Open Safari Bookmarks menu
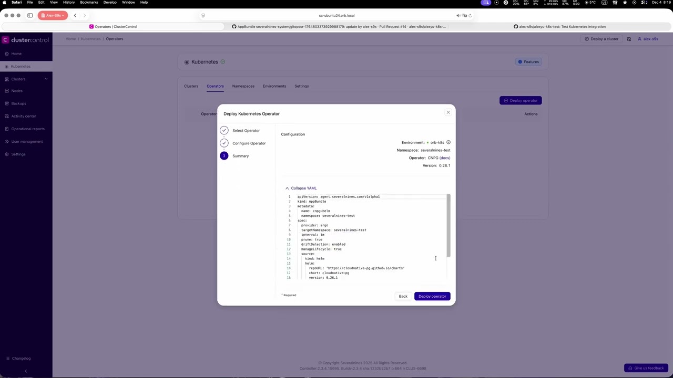The width and height of the screenshot is (673, 378). (x=89, y=2)
